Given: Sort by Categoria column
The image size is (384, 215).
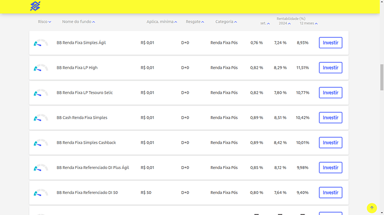Looking at the screenshot, I should click(226, 22).
